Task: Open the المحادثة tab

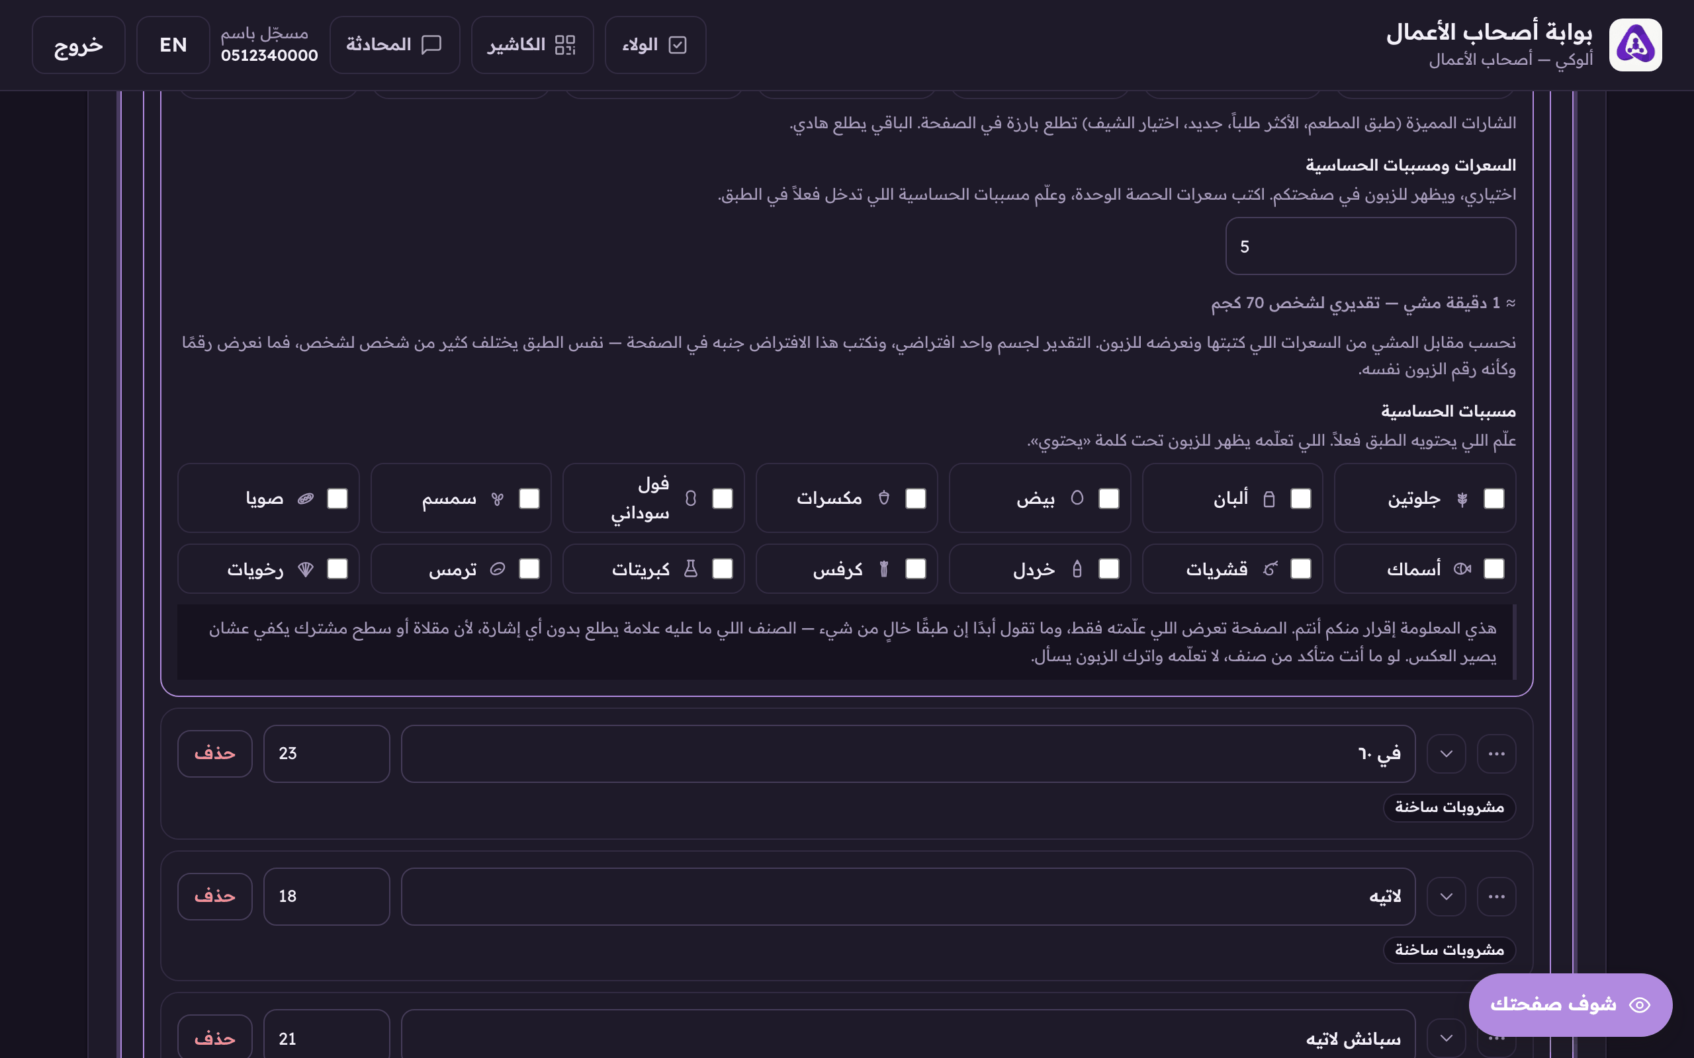Action: tap(395, 45)
